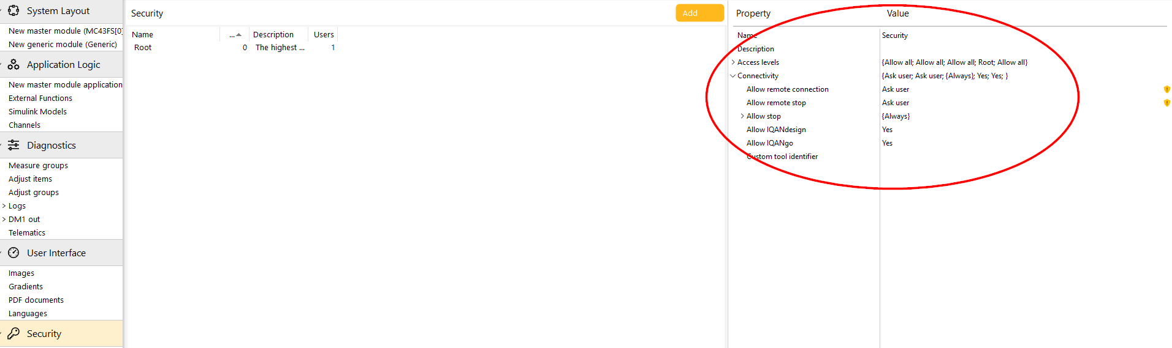Click the Application Logic modules icon
Viewport: 1172px width, 348px height.
click(13, 64)
